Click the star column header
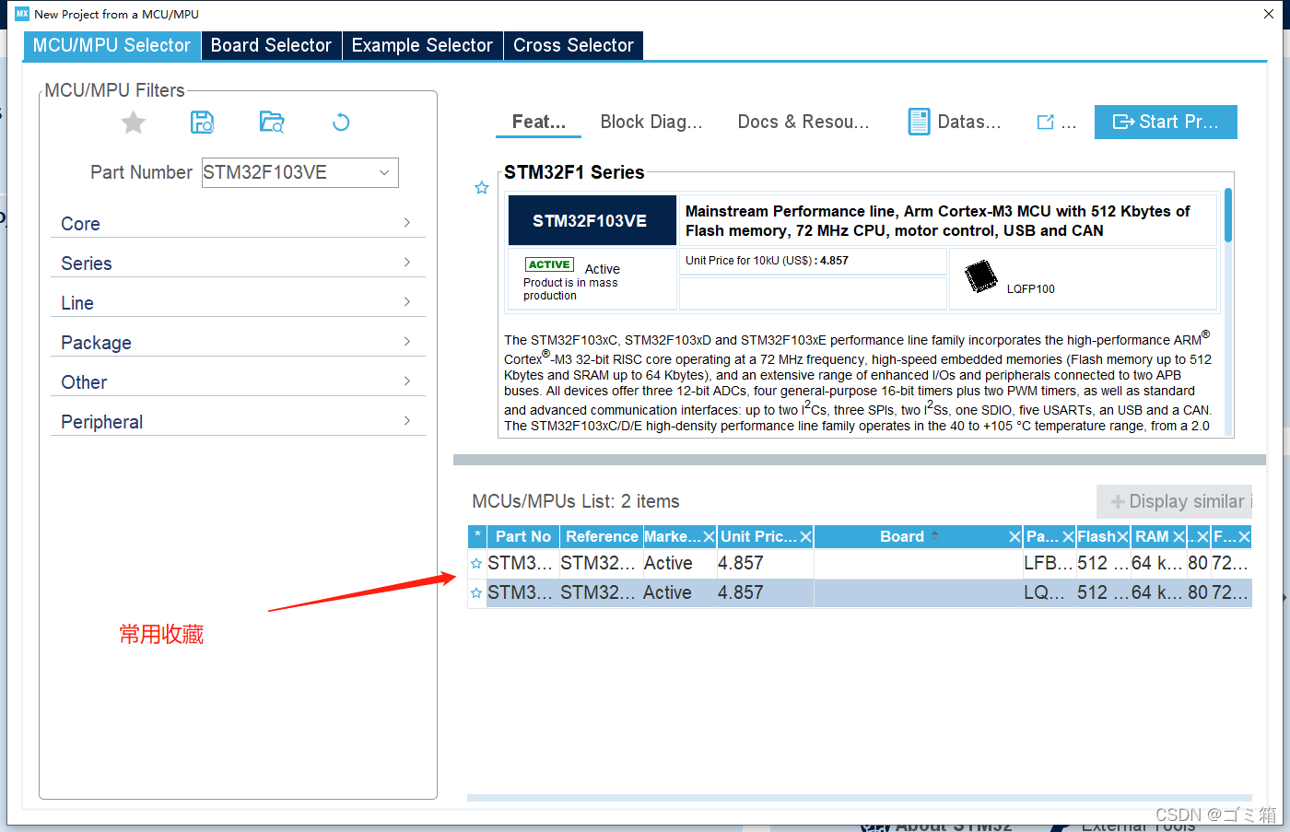 click(477, 536)
